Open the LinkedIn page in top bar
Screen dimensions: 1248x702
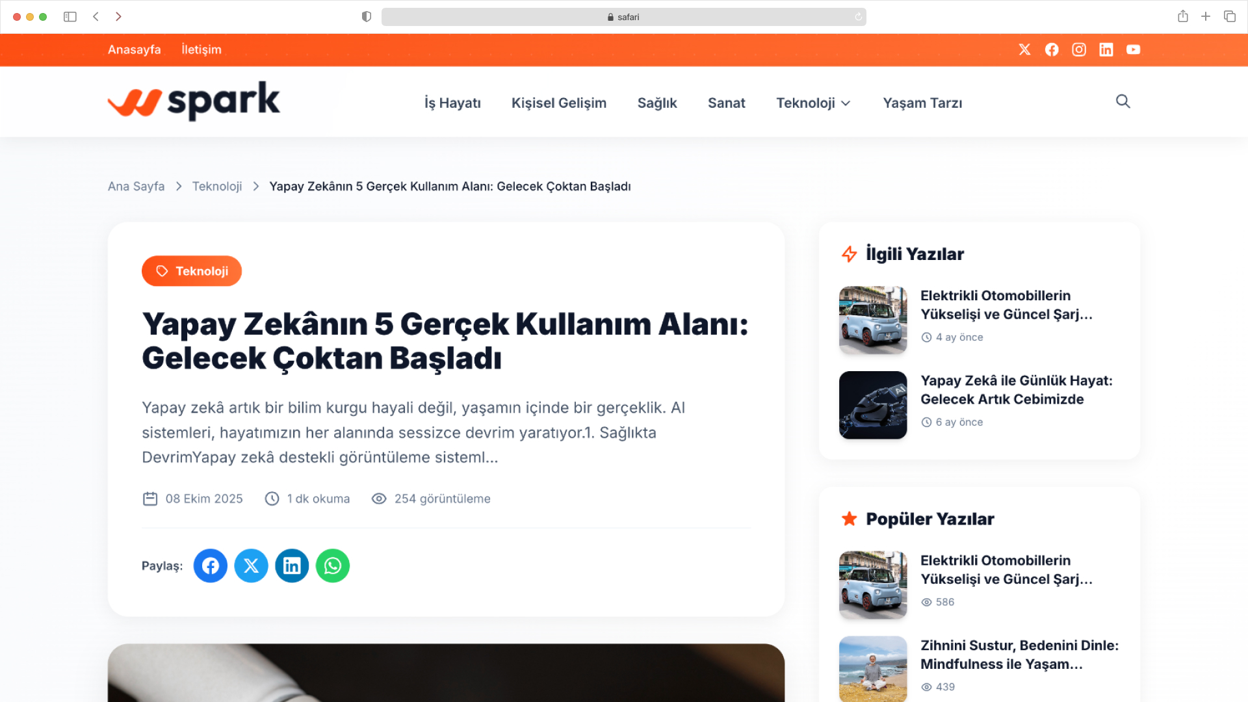(x=1106, y=49)
